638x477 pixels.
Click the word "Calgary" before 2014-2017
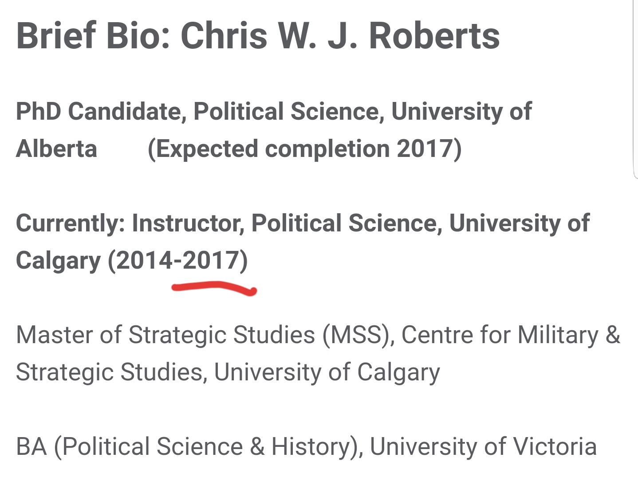pos(59,262)
